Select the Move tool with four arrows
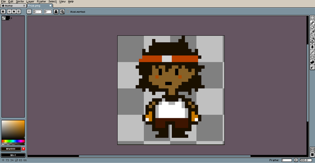 [x=312, y=42]
